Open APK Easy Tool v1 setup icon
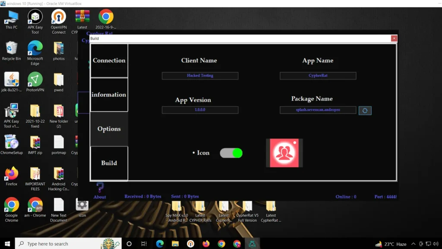Screen dimensions: 442x249 [x=12, y=116]
